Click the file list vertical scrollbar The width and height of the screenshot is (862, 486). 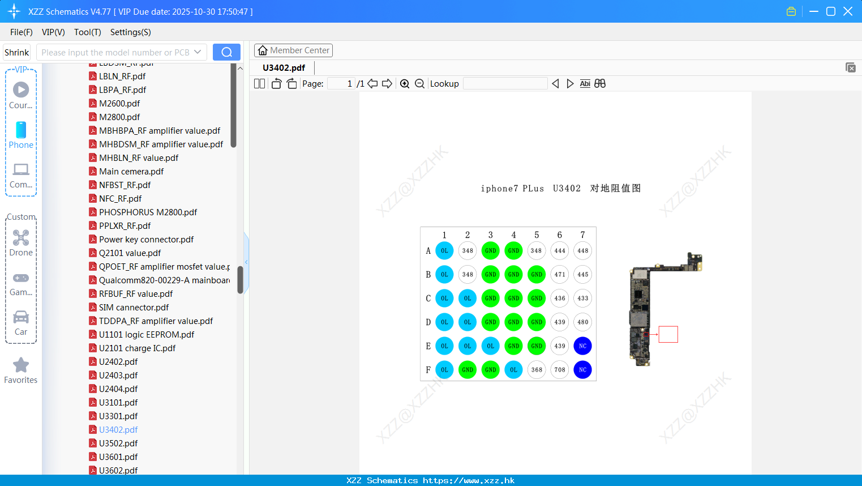[240, 280]
